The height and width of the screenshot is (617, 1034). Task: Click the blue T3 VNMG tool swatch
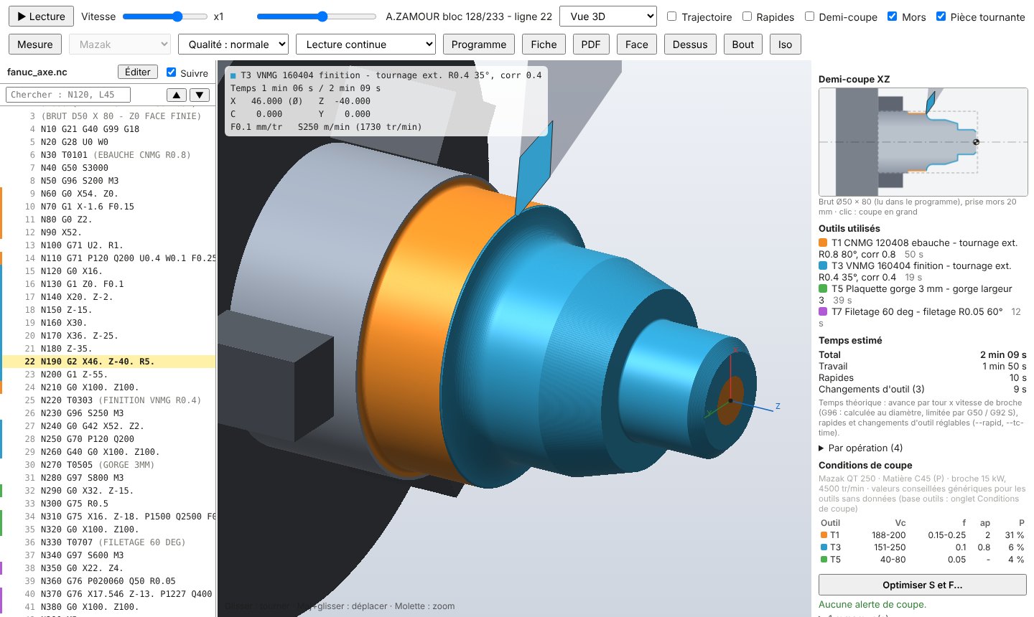[x=823, y=266]
